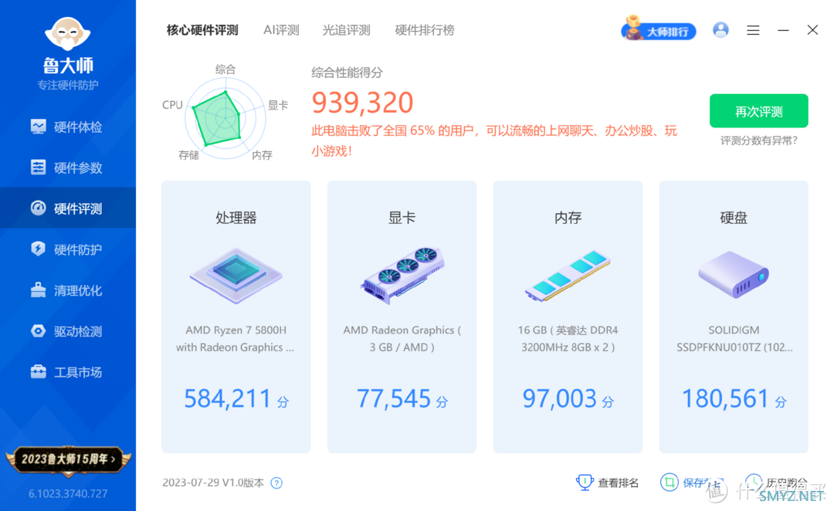Open 硬件体检 in the sidebar
Viewport: 834px width, 511px height.
(x=67, y=127)
